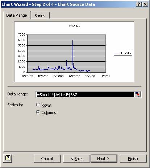
Task: Close the Chart Wizard dialog
Action: [x=145, y=4]
